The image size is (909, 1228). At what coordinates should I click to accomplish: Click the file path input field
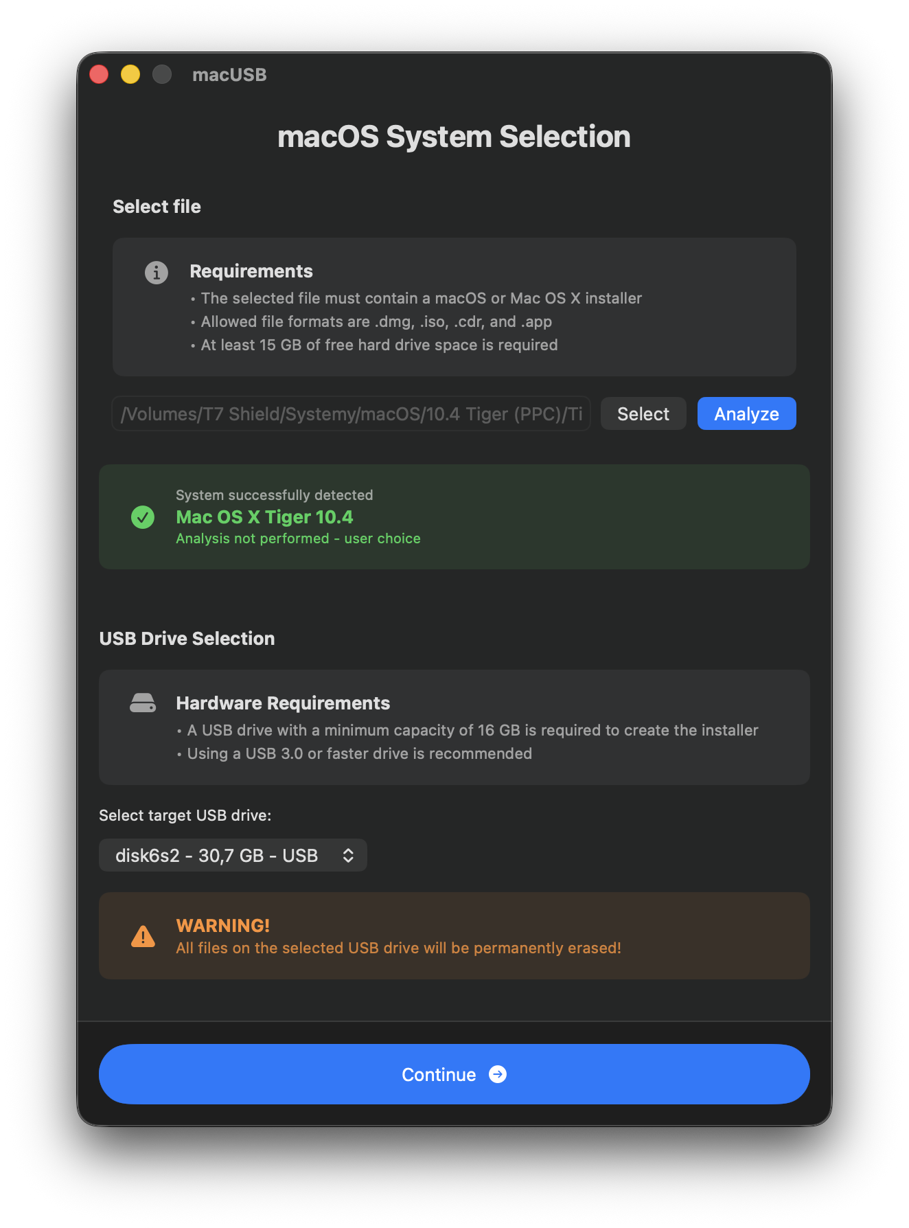click(x=351, y=413)
